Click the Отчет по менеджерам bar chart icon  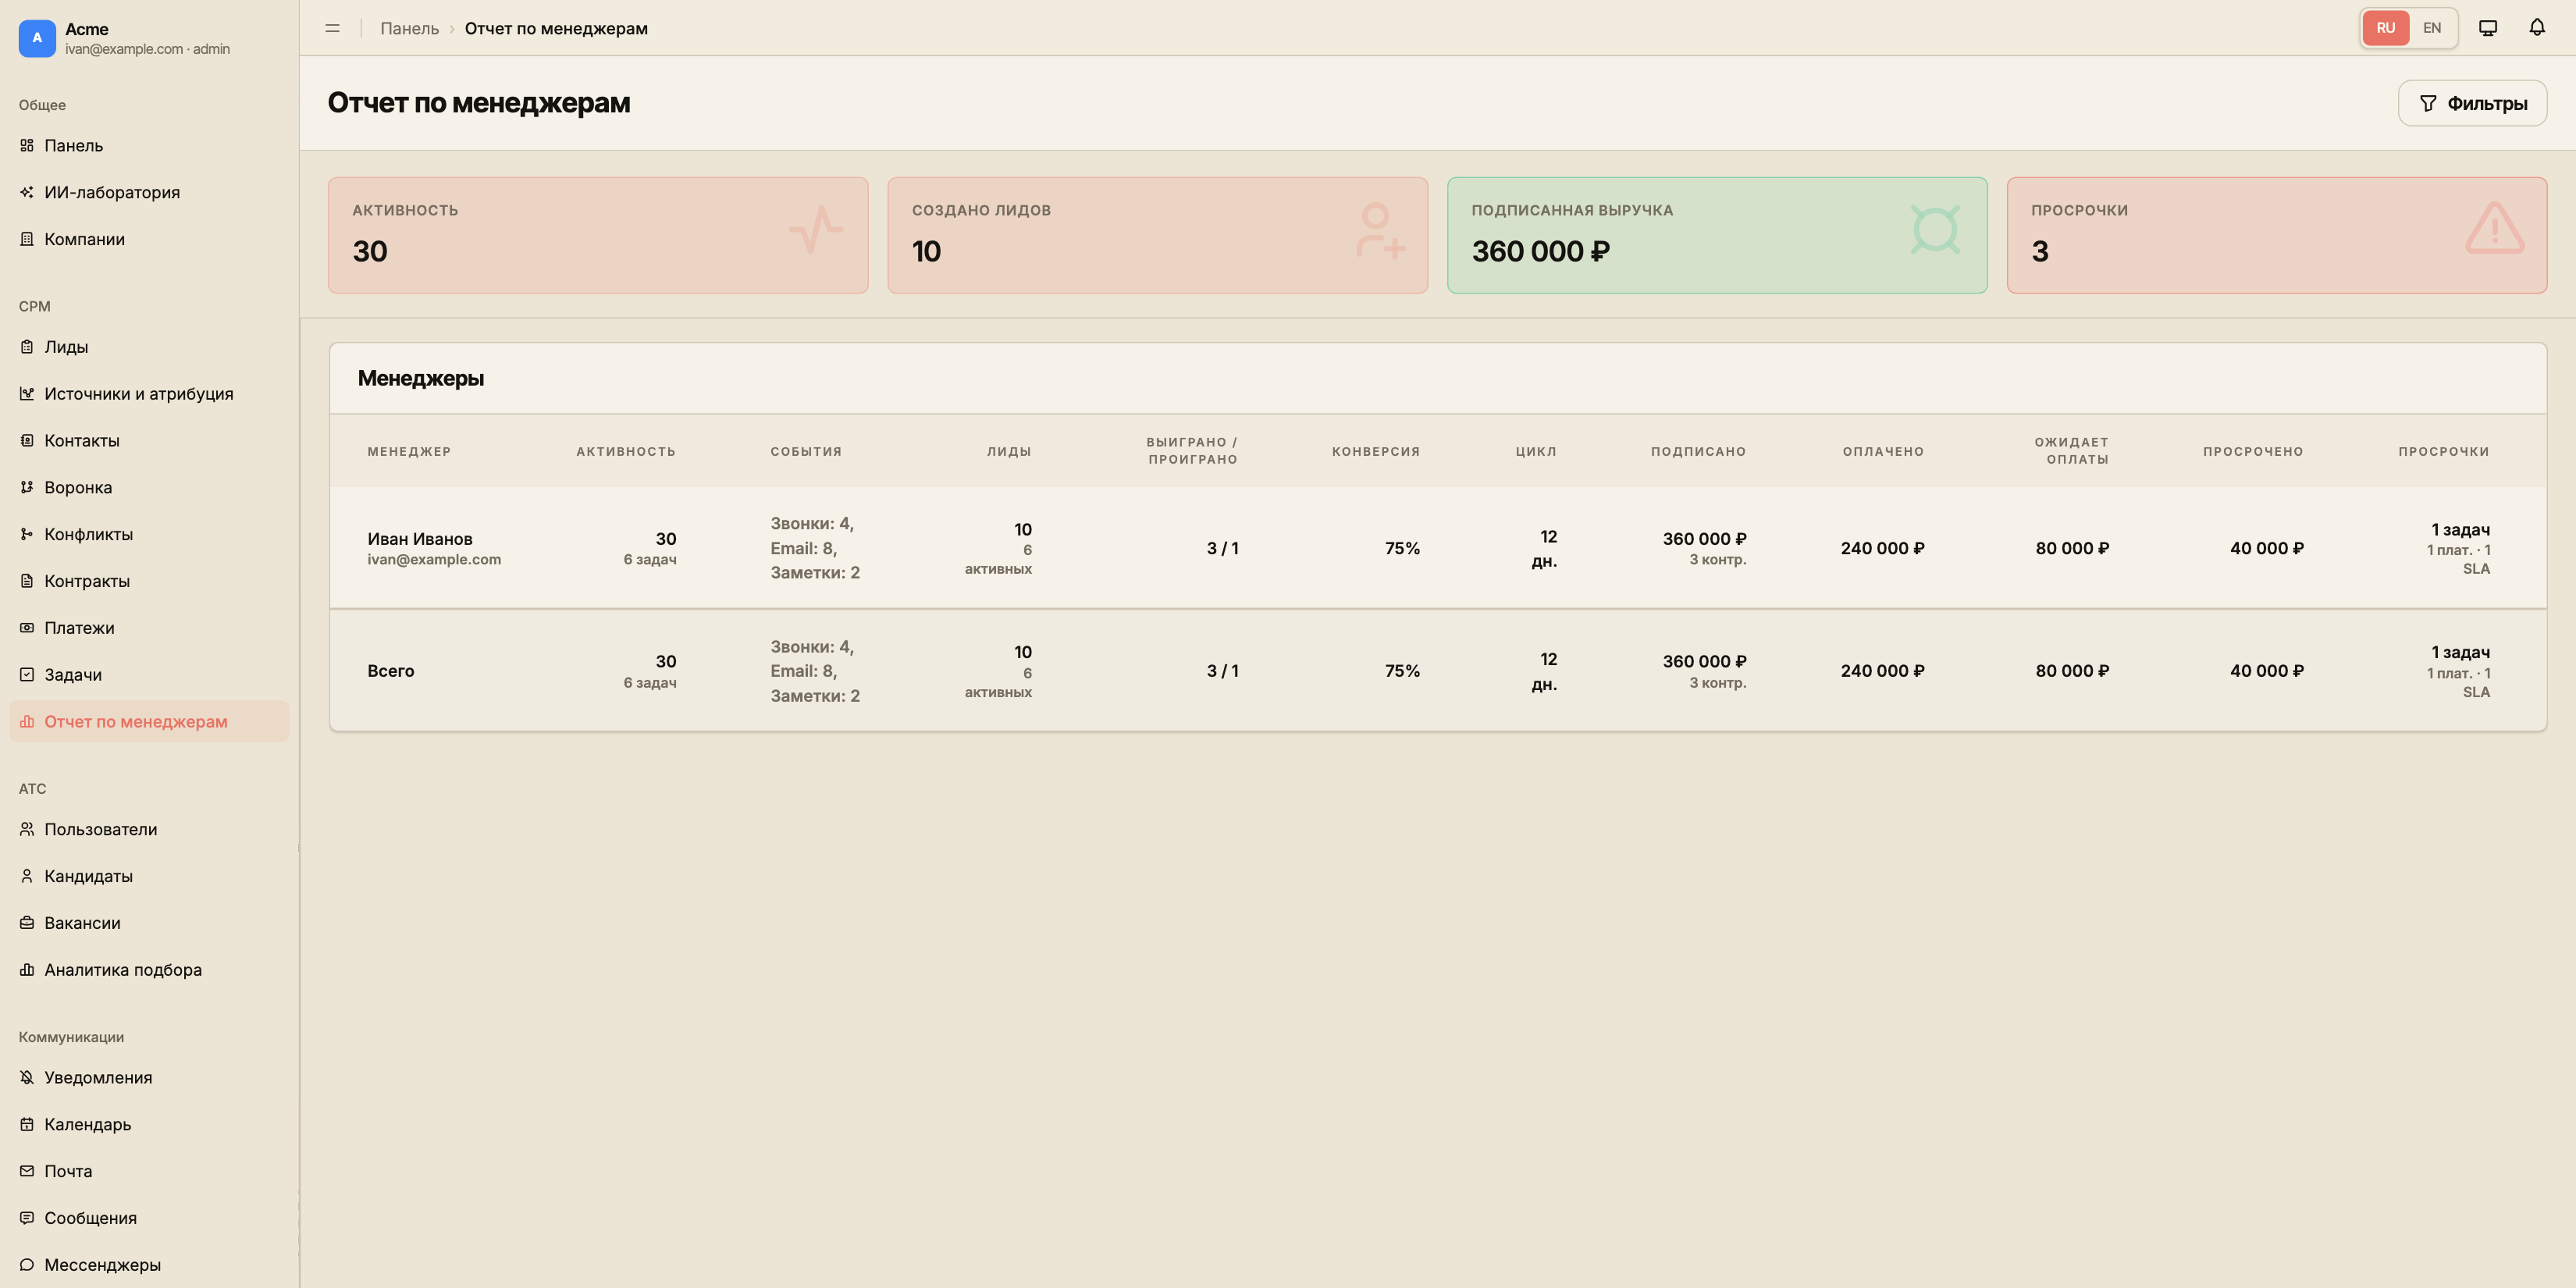point(27,722)
